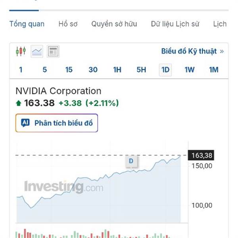Click the 163,38 price label on axis

click(x=201, y=155)
